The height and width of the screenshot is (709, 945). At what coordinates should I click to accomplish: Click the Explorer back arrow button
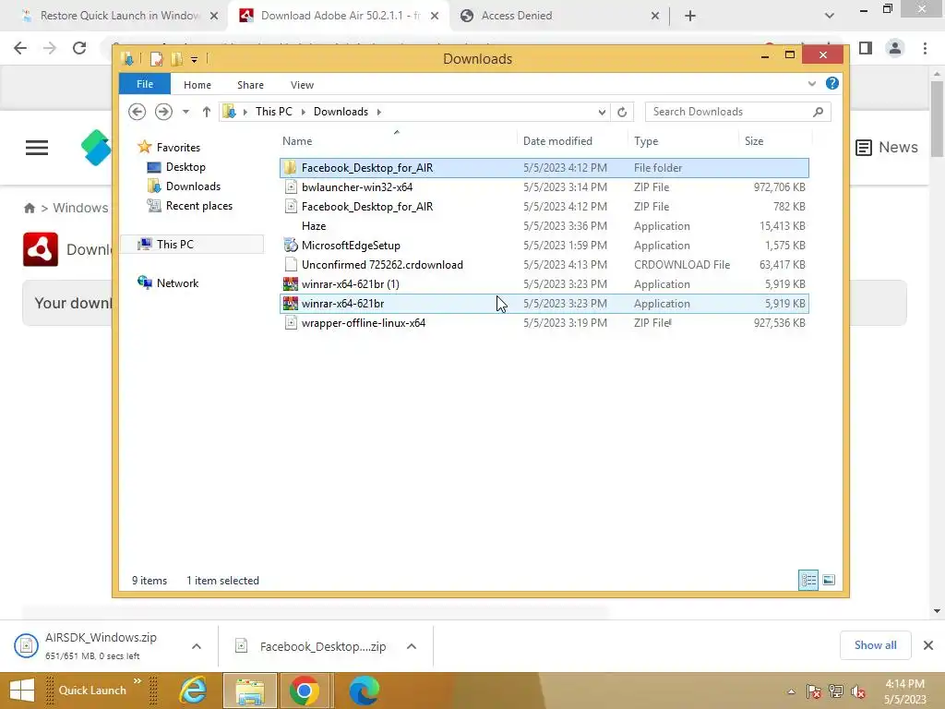click(x=137, y=112)
